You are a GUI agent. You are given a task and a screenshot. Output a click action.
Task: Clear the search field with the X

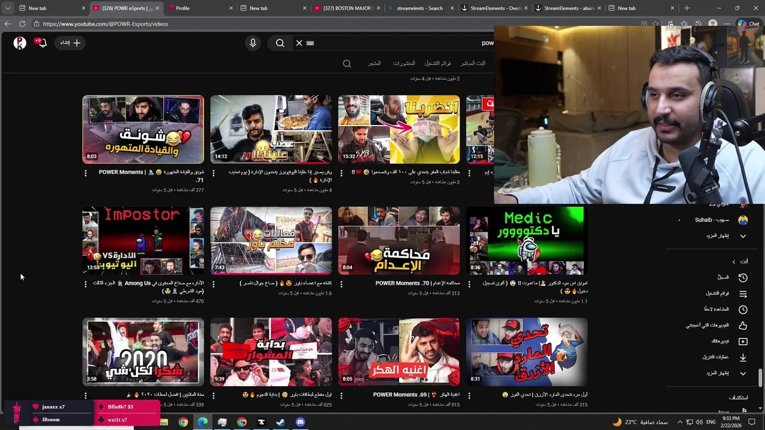[x=299, y=43]
